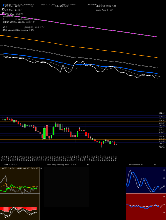Click the 'ADX: 25.04 +DY: 16.27 -DY: 27.14' readout
Viewport: 166px width, 220px height.
[x=22, y=169]
